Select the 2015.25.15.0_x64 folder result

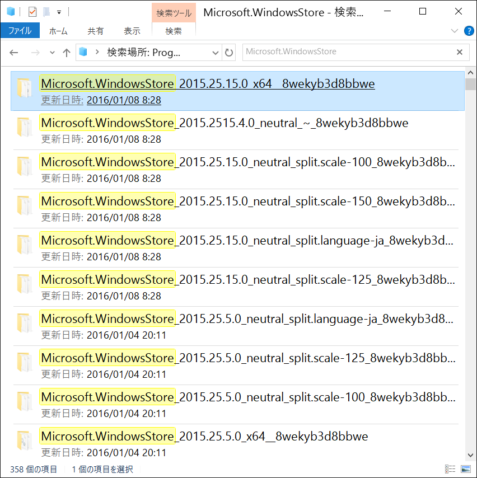point(237,91)
